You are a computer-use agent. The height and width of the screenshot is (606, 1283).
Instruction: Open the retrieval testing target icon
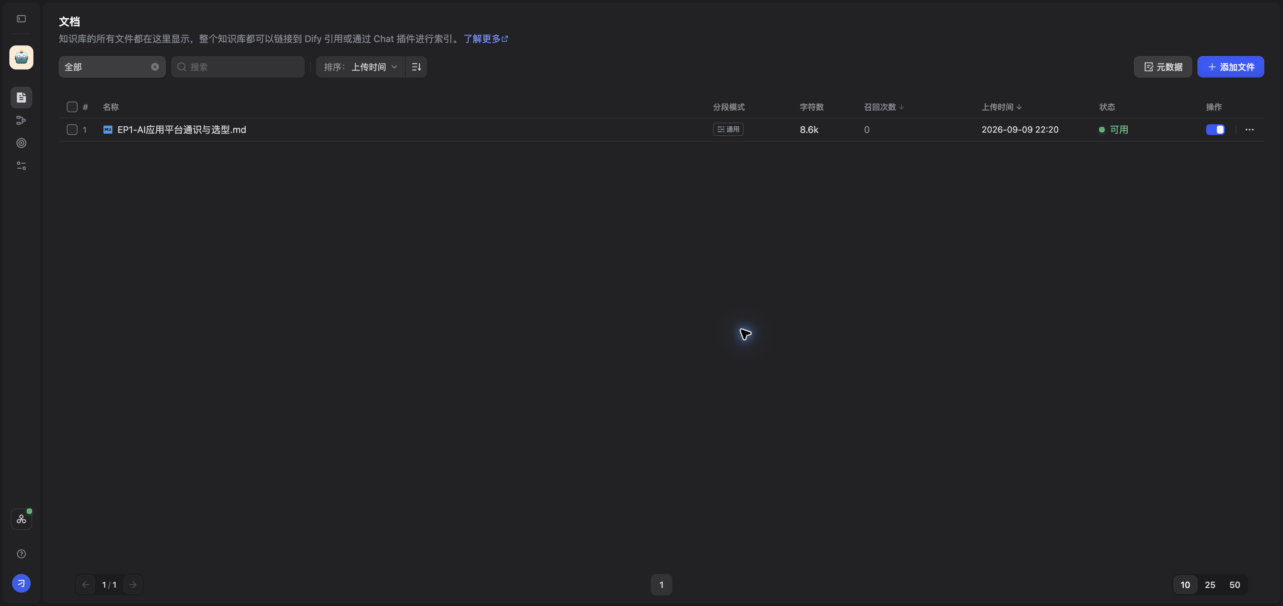(x=21, y=143)
